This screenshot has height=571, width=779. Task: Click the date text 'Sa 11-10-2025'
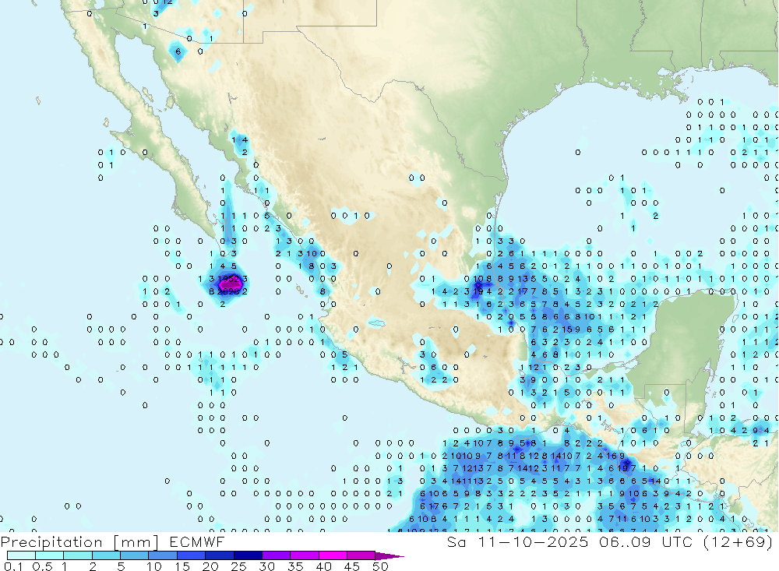(518, 541)
